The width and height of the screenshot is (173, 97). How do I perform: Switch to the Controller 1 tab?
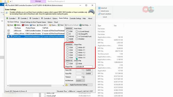(x=11, y=18)
